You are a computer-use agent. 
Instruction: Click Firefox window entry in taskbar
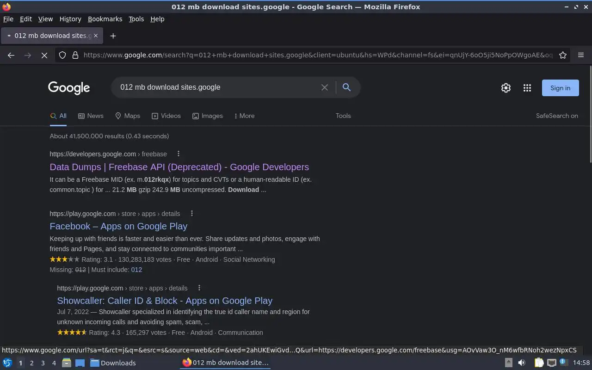click(x=225, y=363)
